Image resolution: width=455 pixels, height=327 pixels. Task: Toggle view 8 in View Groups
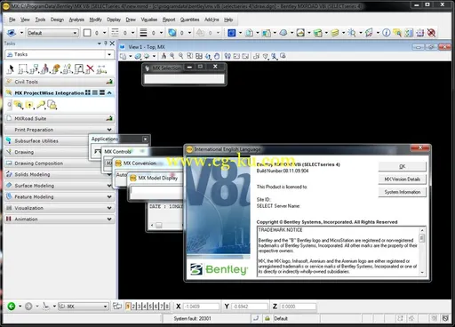167,306
